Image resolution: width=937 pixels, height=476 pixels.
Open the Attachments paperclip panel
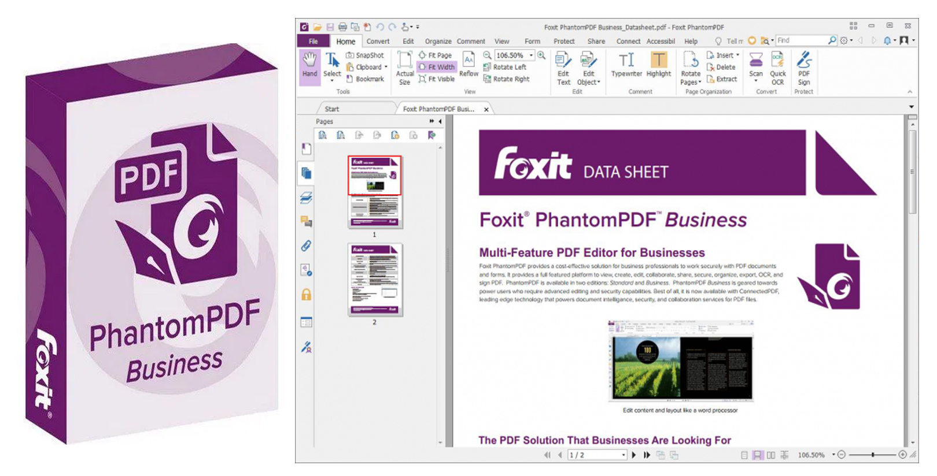tap(307, 246)
